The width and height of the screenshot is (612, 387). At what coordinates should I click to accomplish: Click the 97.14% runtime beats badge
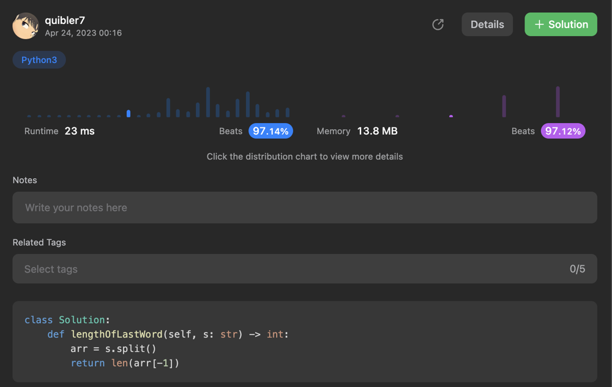click(271, 131)
